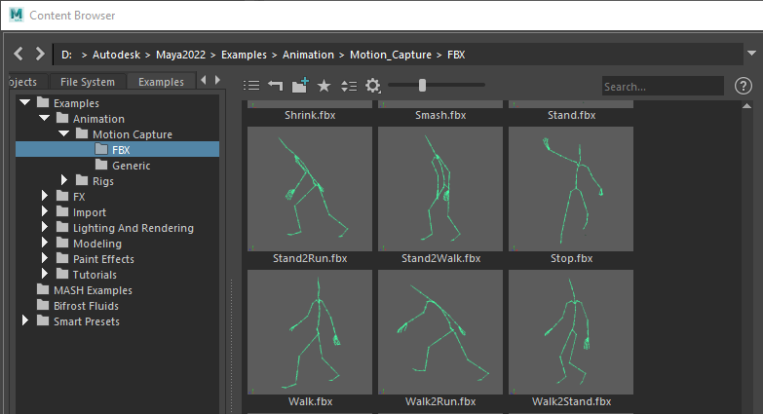Image resolution: width=763 pixels, height=414 pixels.
Task: Go back with the left navigation arrow
Action: (19, 54)
